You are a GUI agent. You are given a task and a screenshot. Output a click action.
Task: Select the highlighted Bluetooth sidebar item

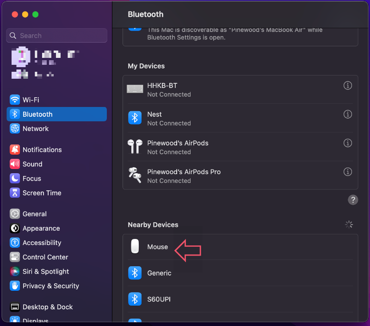pos(56,114)
